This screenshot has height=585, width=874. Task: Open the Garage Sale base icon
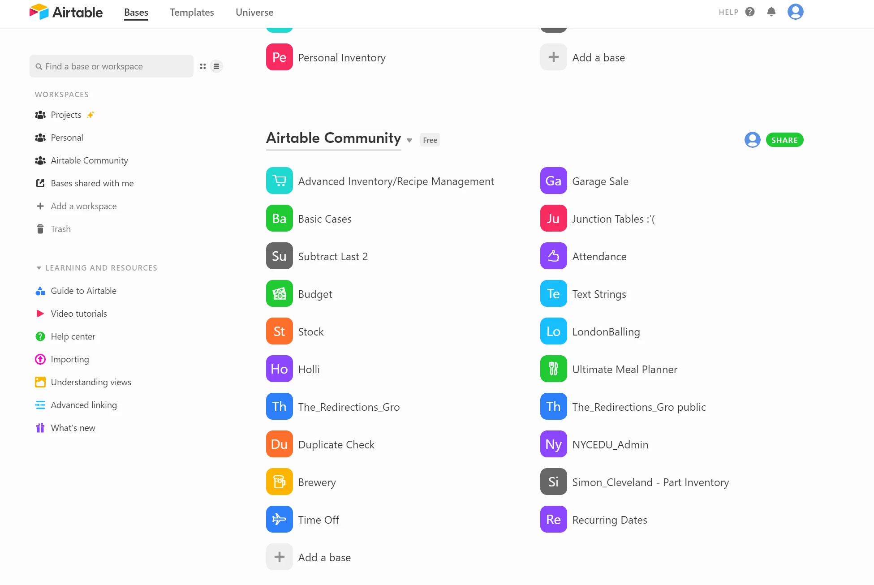(554, 181)
